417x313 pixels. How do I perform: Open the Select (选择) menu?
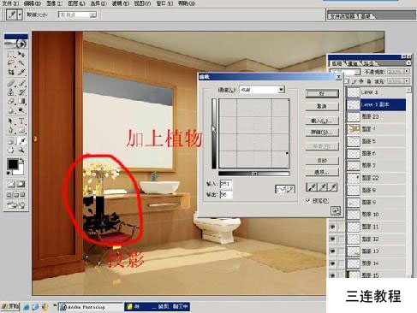coord(98,3)
